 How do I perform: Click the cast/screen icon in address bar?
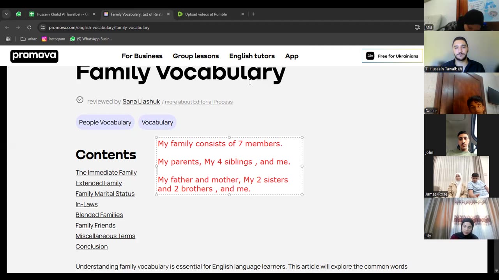click(417, 27)
